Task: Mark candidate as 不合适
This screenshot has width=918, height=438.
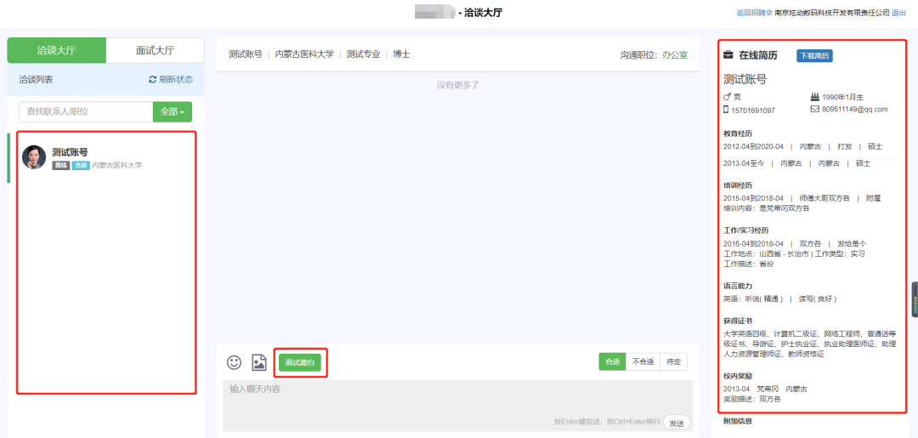Action: pos(643,361)
